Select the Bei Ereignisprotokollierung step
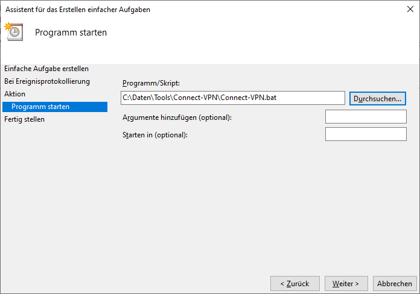420x294 pixels. coord(47,81)
